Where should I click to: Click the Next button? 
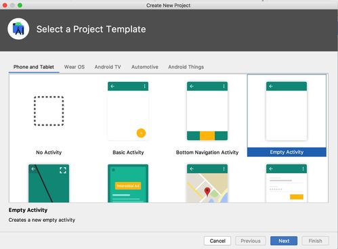tap(284, 241)
